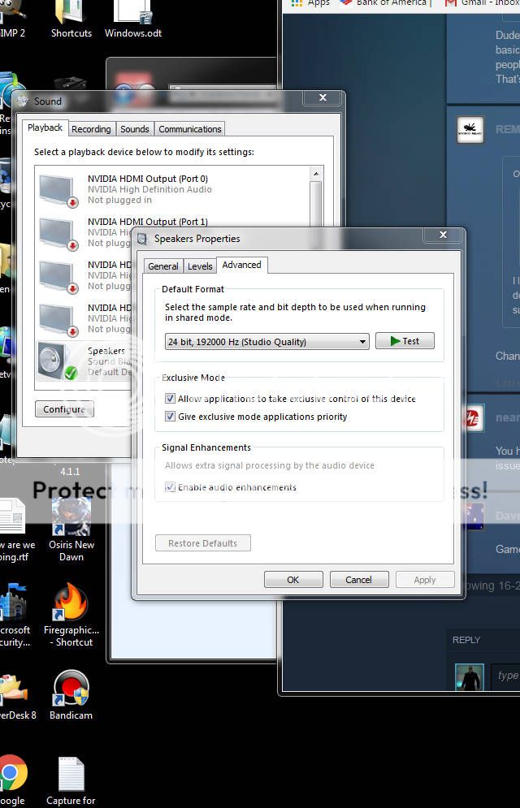The height and width of the screenshot is (808, 520).
Task: Toggle allow applications exclusive control checkbox
Action: coord(170,399)
